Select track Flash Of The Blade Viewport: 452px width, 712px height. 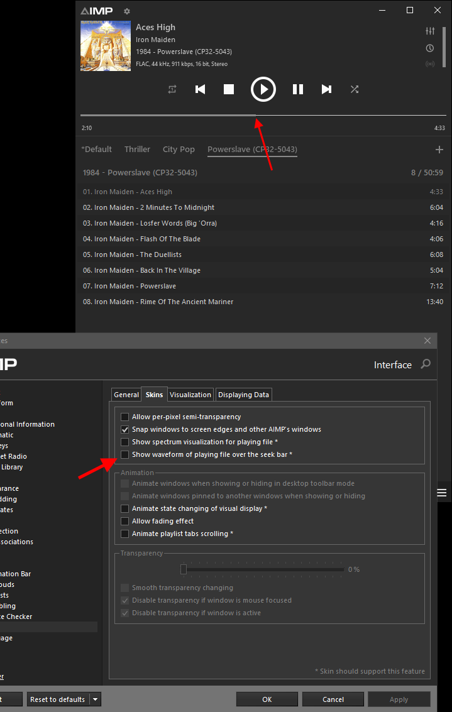click(x=263, y=239)
